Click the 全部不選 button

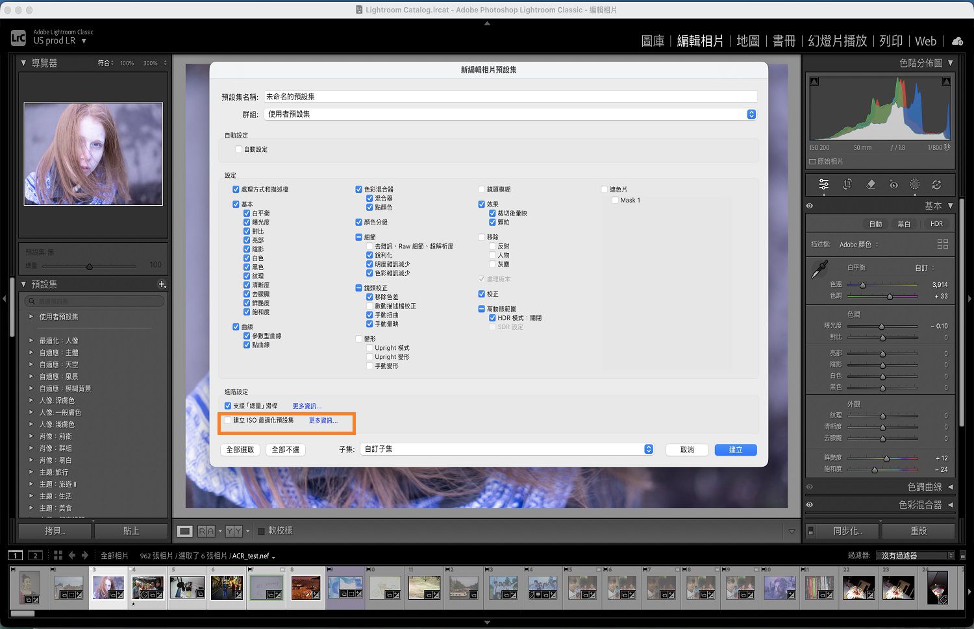pyautogui.click(x=286, y=450)
